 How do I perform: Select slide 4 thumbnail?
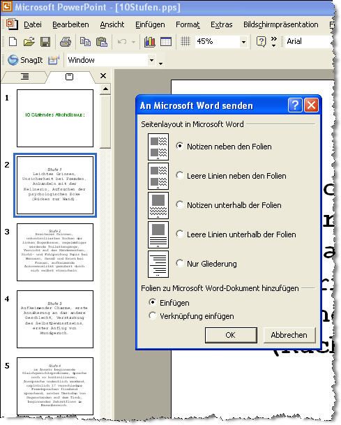55,319
